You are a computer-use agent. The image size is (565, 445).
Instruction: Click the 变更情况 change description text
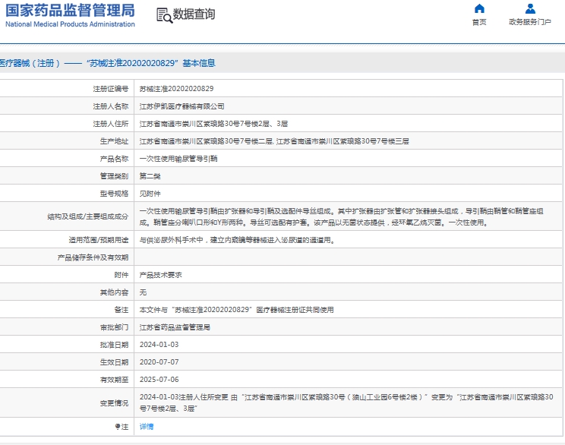click(346, 402)
